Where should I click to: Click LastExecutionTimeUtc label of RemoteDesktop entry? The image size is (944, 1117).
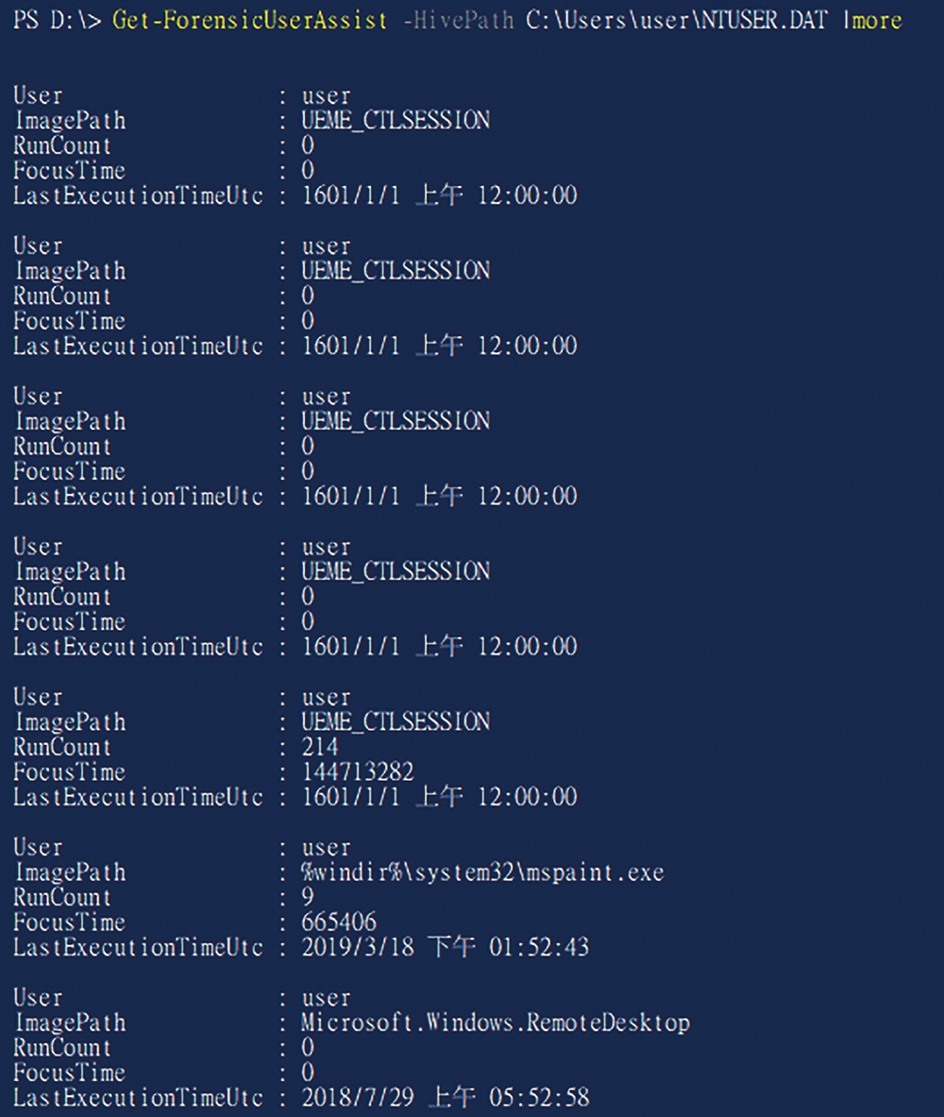(x=138, y=1098)
